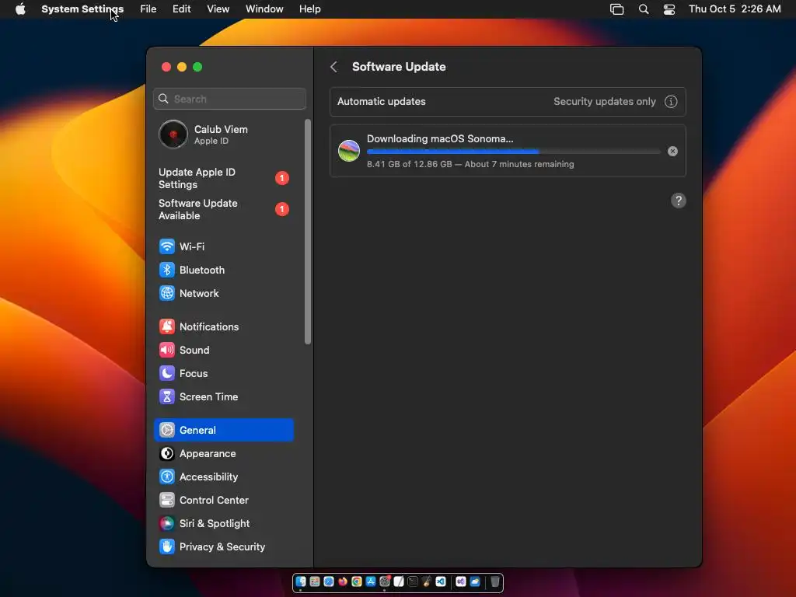Open the Edit menu

181,9
